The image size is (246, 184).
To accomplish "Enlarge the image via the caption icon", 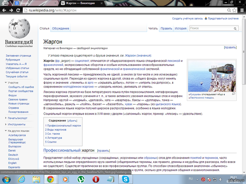I will coord(234,94).
